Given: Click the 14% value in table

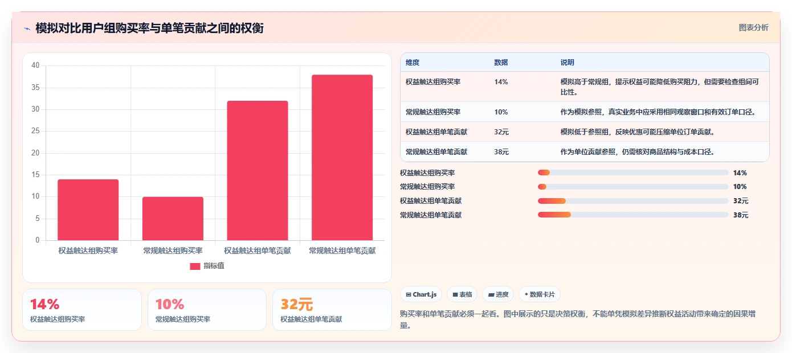Looking at the screenshot, I should point(501,82).
